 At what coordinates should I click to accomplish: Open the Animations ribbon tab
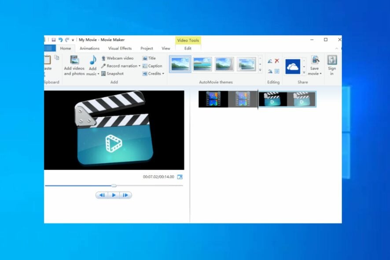click(89, 48)
